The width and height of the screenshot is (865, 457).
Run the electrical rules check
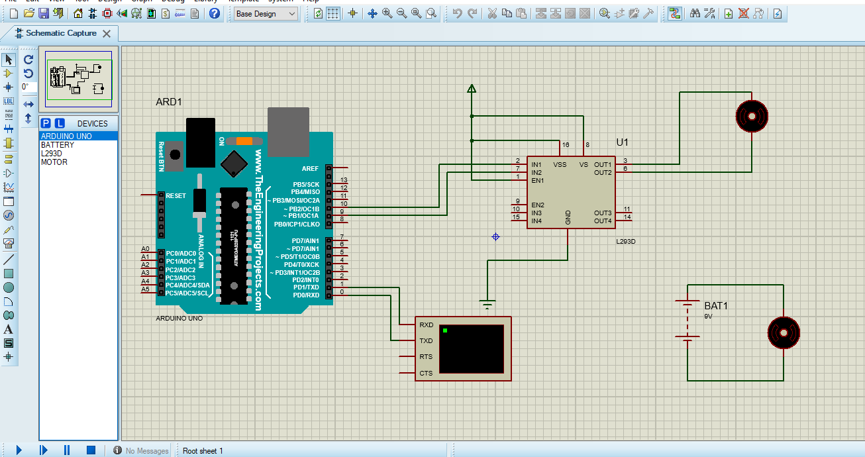778,13
